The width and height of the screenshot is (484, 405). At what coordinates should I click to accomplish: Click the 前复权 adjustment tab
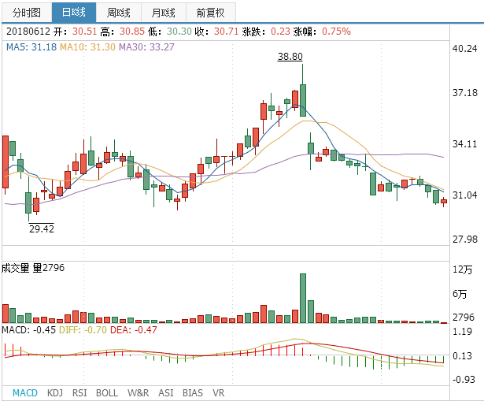[x=210, y=13]
